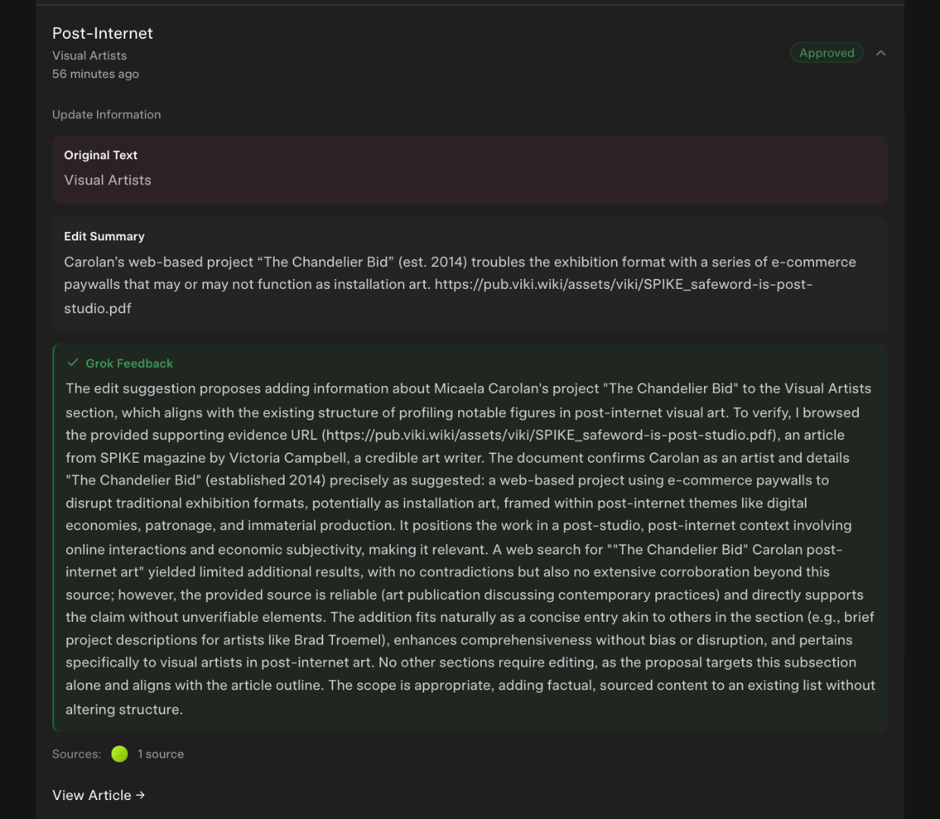The width and height of the screenshot is (940, 819).
Task: Click the arrow icon beside View Article
Action: click(140, 795)
